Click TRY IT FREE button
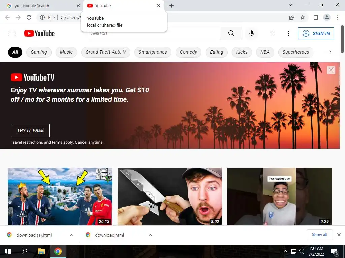The image size is (345, 258). pos(30,130)
